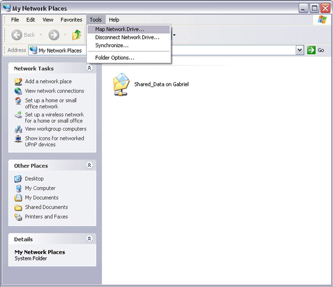Click the Add a network place icon
The height and width of the screenshot is (287, 333).
coord(18,81)
